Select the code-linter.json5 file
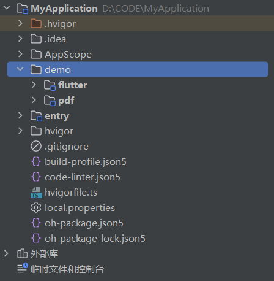The image size is (274, 281). point(83,177)
